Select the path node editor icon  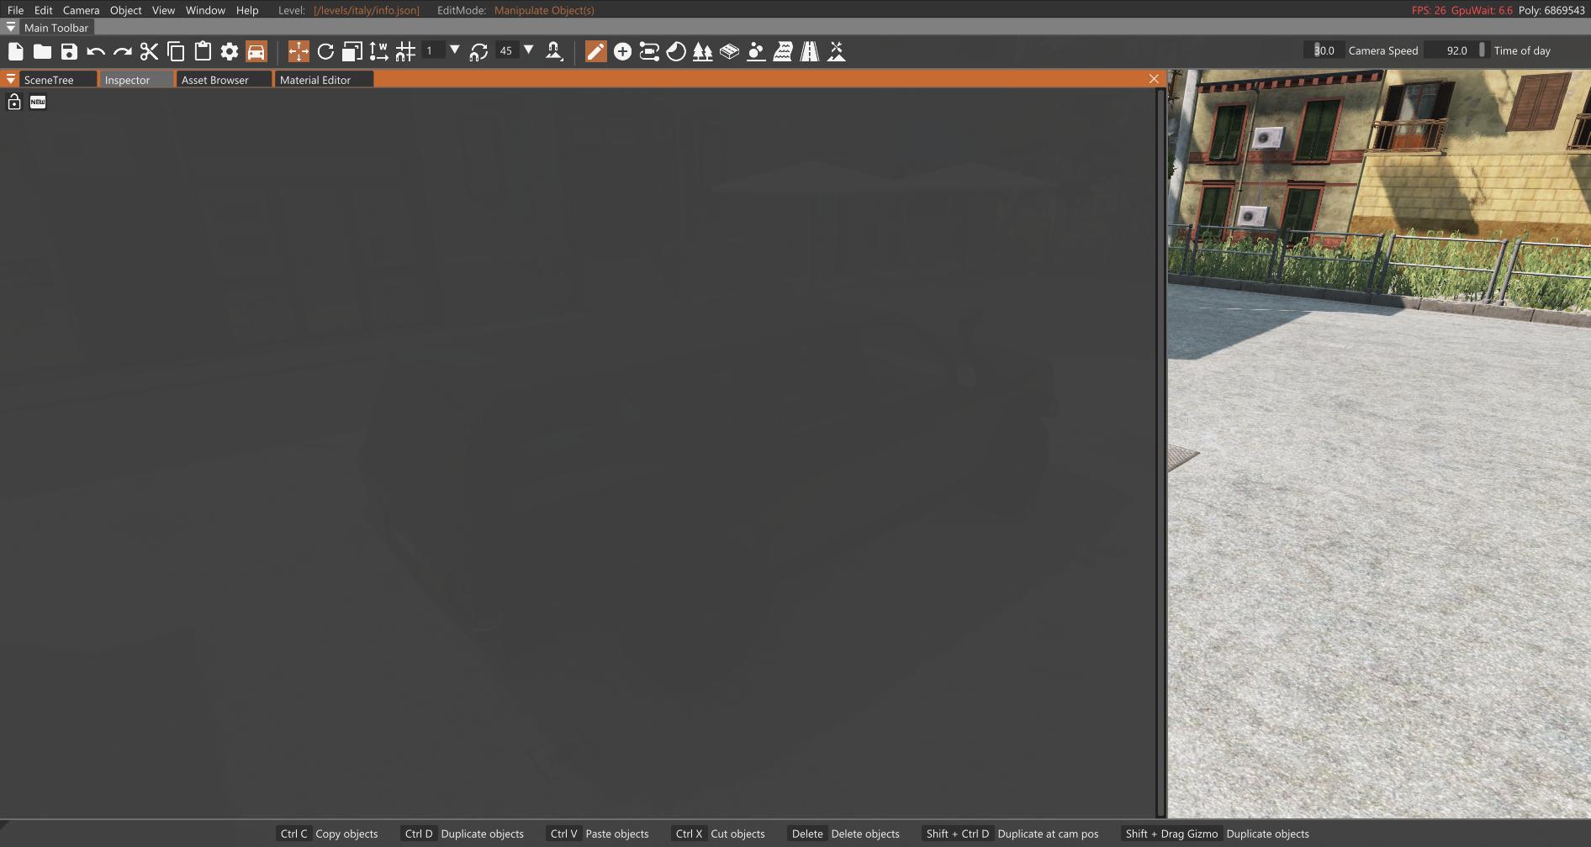tap(649, 51)
